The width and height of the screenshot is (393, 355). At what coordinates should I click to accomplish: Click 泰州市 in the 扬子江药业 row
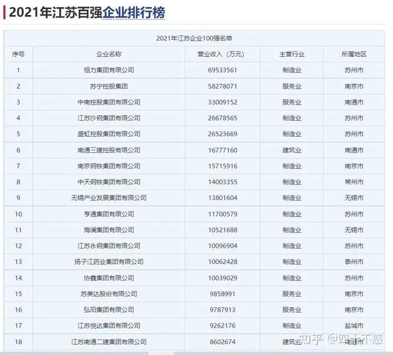pos(354,262)
